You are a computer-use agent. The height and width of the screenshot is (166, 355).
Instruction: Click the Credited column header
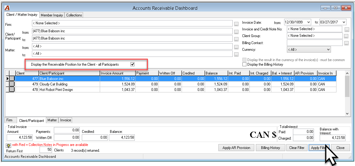[x=193, y=73]
